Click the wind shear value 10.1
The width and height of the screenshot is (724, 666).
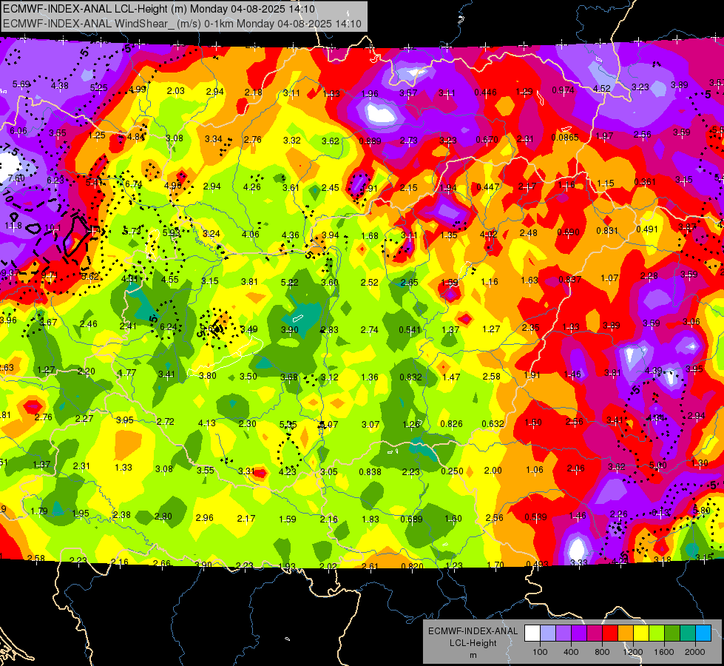click(x=53, y=227)
